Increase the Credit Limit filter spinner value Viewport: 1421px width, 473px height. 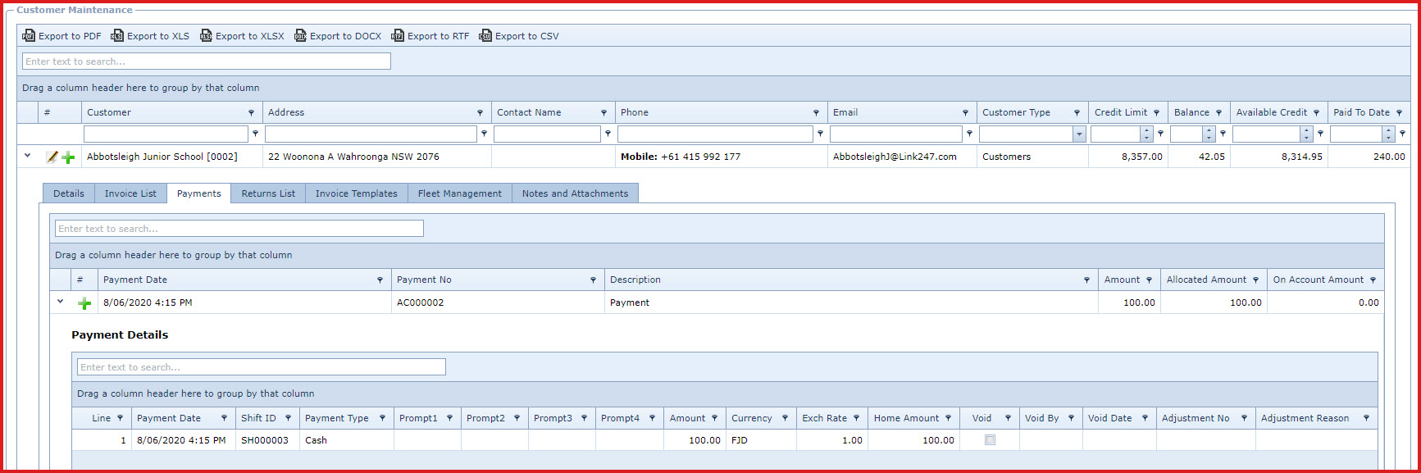[x=1146, y=130]
